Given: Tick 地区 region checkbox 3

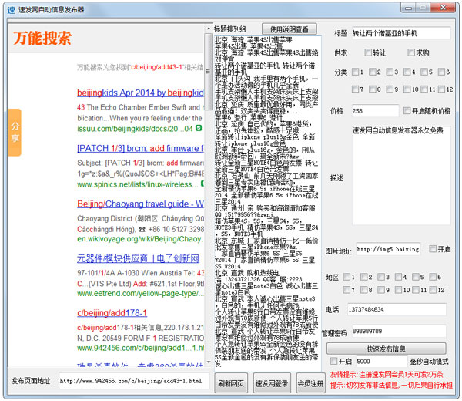Looking at the screenshot, I should (381, 277).
